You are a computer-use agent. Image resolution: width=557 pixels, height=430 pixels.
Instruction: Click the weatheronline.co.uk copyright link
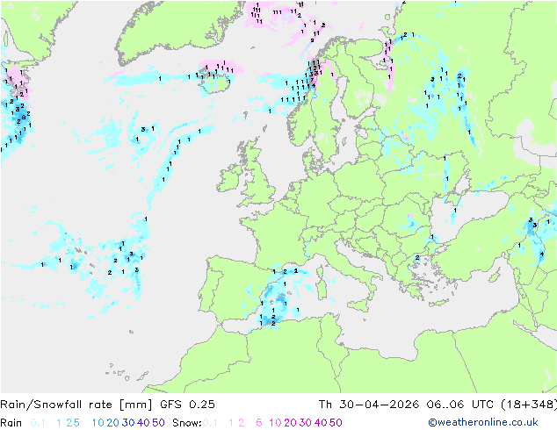pyautogui.click(x=483, y=422)
